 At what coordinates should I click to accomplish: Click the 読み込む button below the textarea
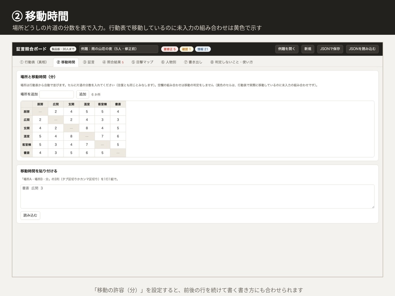30,215
